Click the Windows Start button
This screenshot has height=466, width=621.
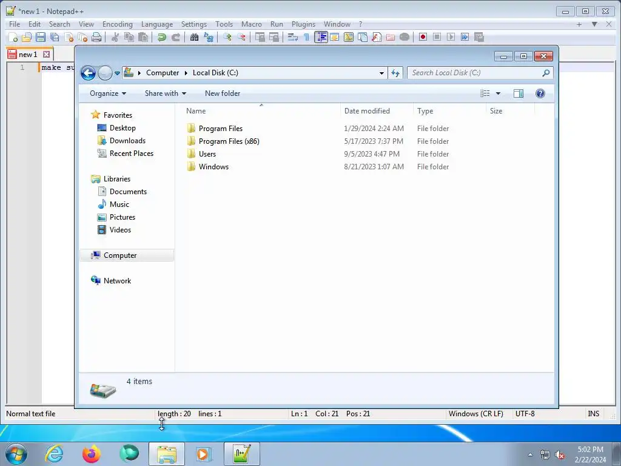click(x=16, y=454)
